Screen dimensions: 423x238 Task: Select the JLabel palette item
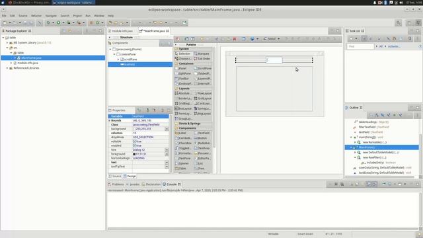click(181, 133)
